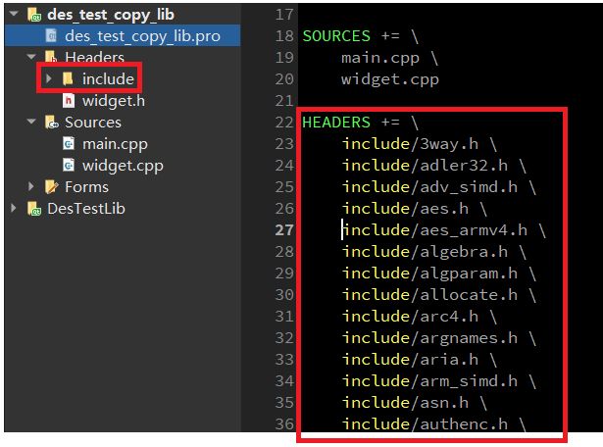
Task: Click line number 27 in the gutter
Action: click(x=284, y=230)
